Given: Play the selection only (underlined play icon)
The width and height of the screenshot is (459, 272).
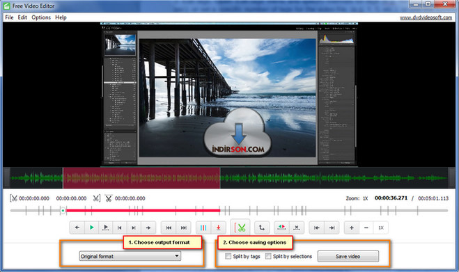Looking at the screenshot, I should click(x=106, y=227).
